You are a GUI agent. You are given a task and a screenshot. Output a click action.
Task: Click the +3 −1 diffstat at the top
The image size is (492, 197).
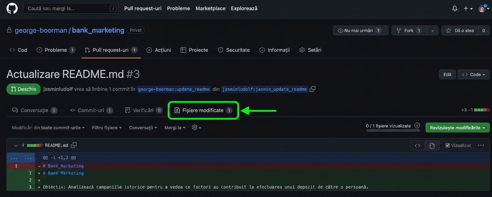coord(475,110)
